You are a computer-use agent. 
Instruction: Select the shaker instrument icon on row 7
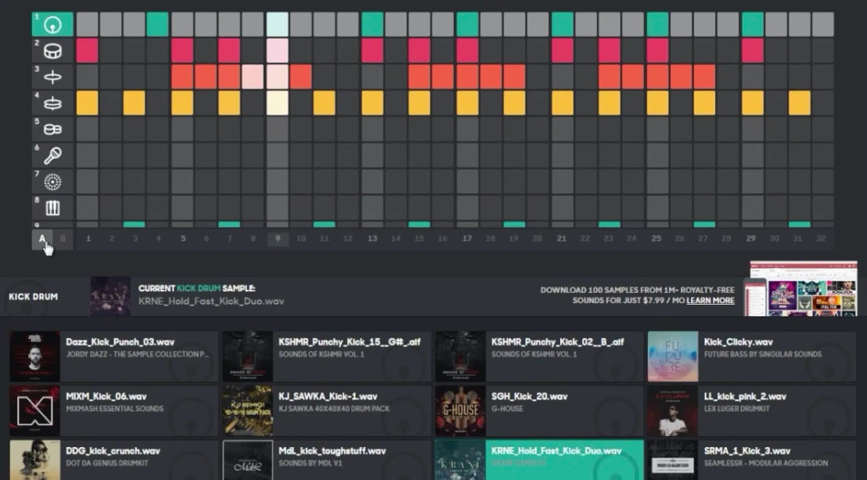(x=53, y=181)
